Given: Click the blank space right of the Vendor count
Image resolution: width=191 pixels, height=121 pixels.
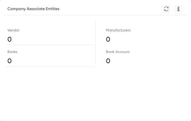Looking at the screenshot, I should tap(52, 39).
